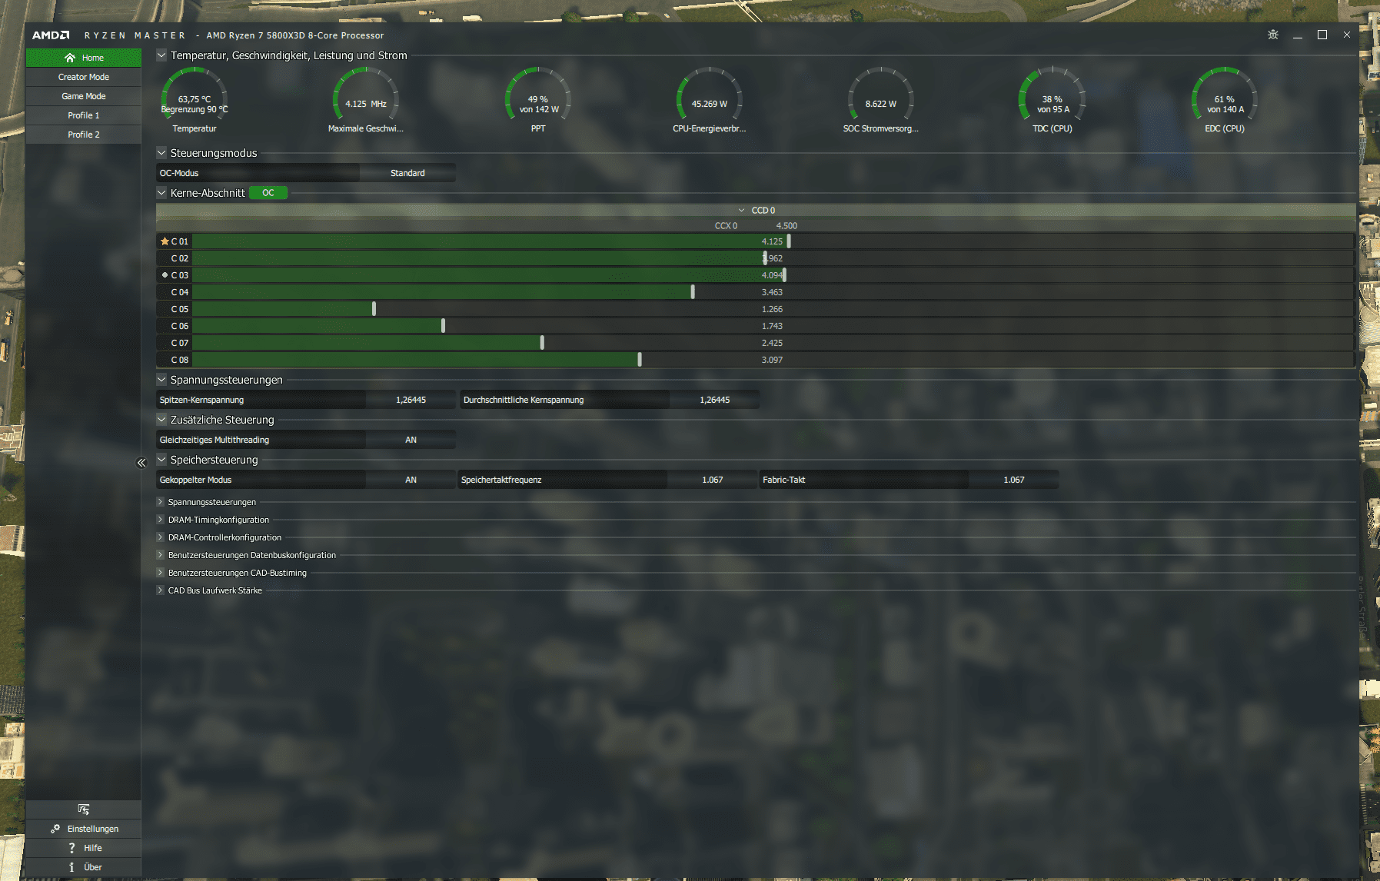Viewport: 1380px width, 881px height.
Task: Click Spitzen-Kernspannung value 1,26445
Action: click(411, 400)
